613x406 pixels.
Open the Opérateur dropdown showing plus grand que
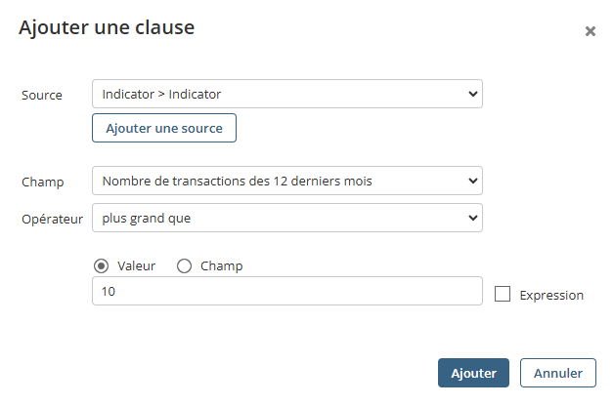click(x=287, y=218)
